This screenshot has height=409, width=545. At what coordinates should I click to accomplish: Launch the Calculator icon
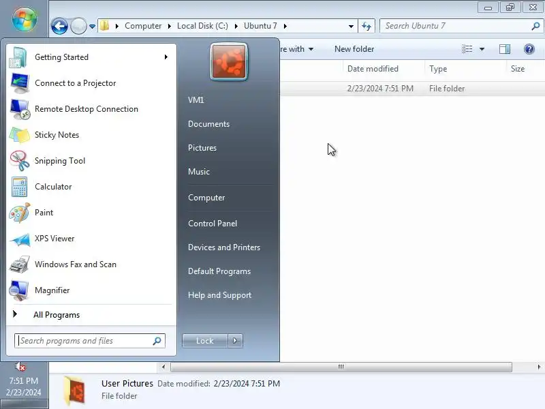[20, 187]
